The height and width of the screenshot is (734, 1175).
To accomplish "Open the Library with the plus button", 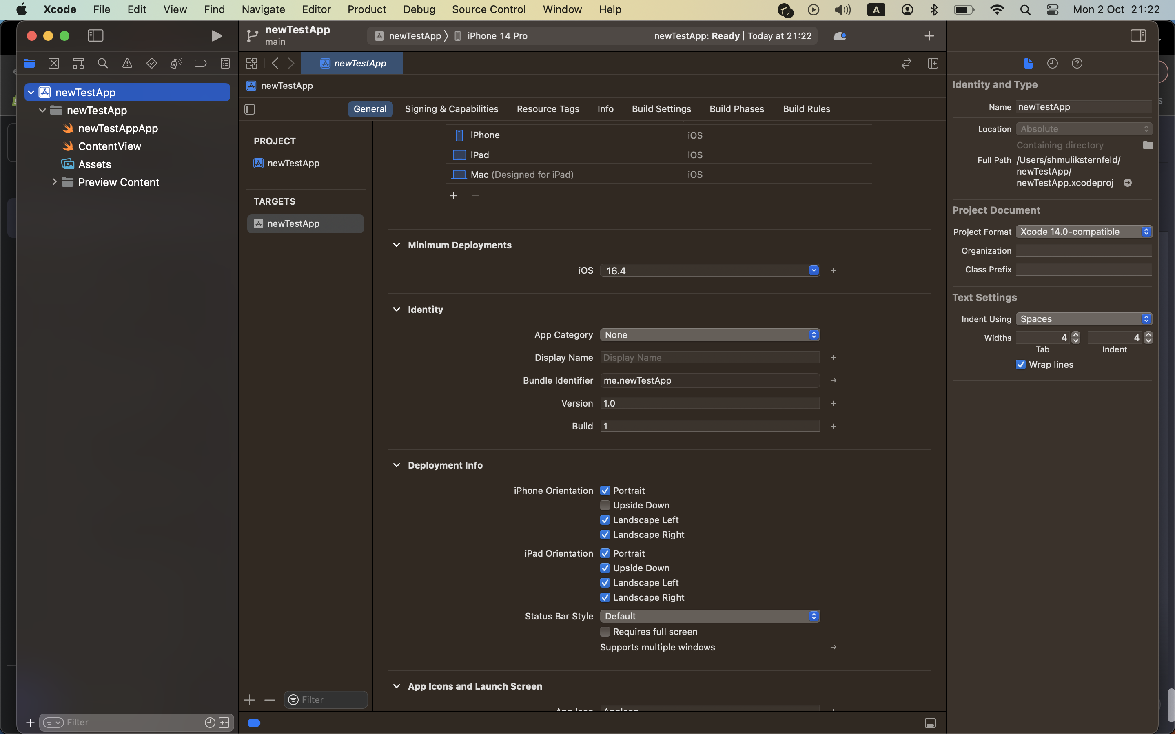I will coord(929,36).
